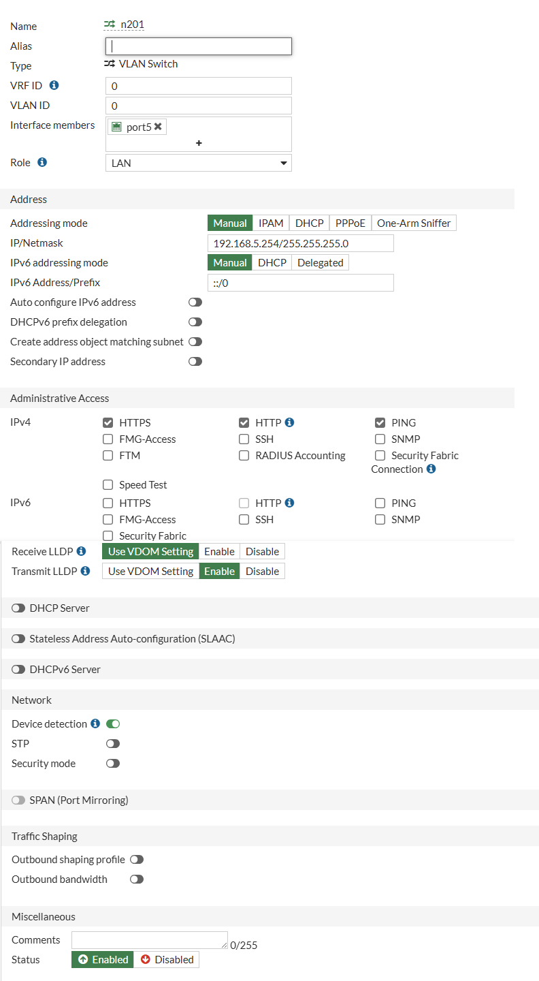Click the Receive LLDP info icon

point(82,551)
